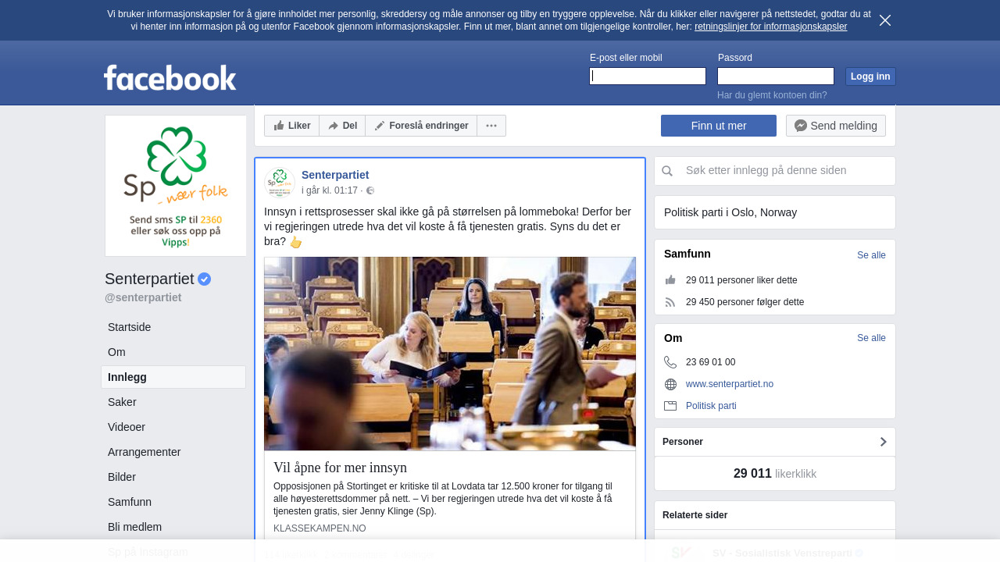Click the Del share button

(x=342, y=126)
